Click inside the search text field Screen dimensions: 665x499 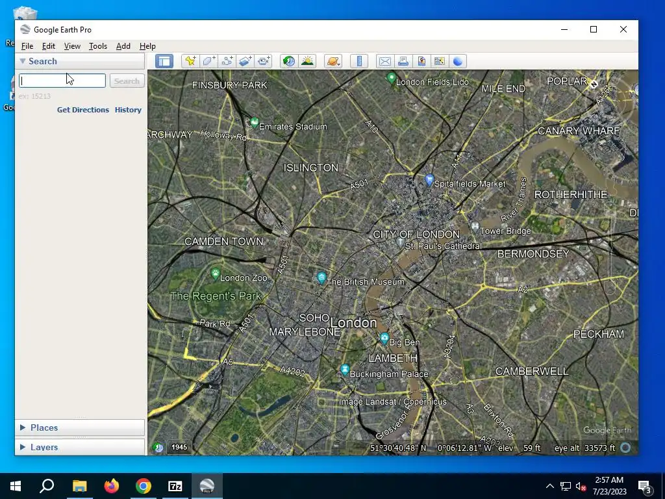pyautogui.click(x=62, y=81)
